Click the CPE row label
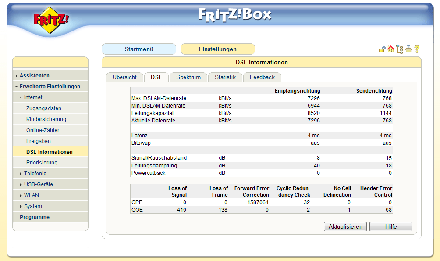Viewport: 440px width, 261px height. pos(137,202)
